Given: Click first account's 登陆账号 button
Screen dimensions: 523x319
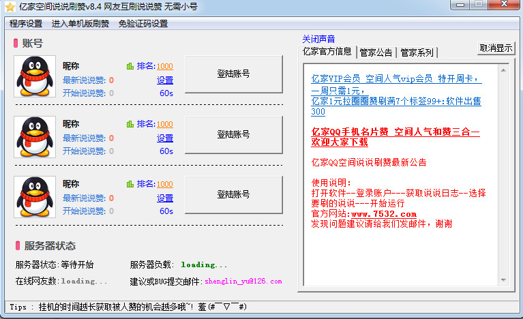Looking at the screenshot, I should [x=233, y=74].
